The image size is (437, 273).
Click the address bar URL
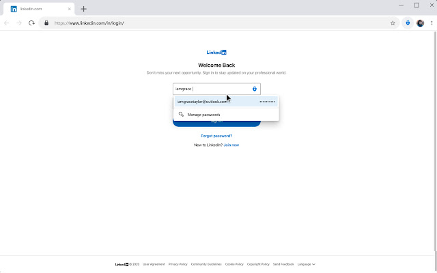[x=89, y=23]
